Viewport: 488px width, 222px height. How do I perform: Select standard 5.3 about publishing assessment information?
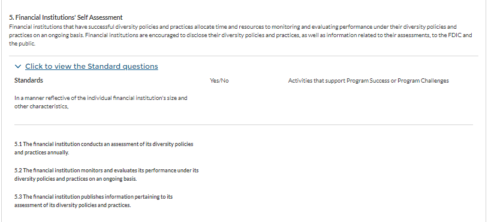94,201
